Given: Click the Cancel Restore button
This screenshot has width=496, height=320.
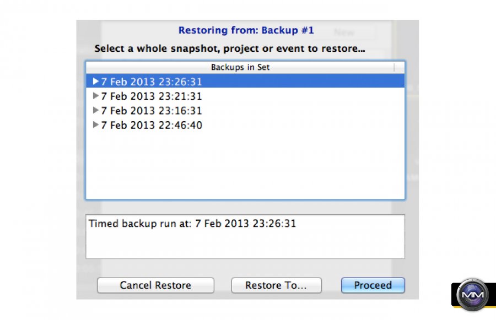Looking at the screenshot, I should [x=155, y=285].
